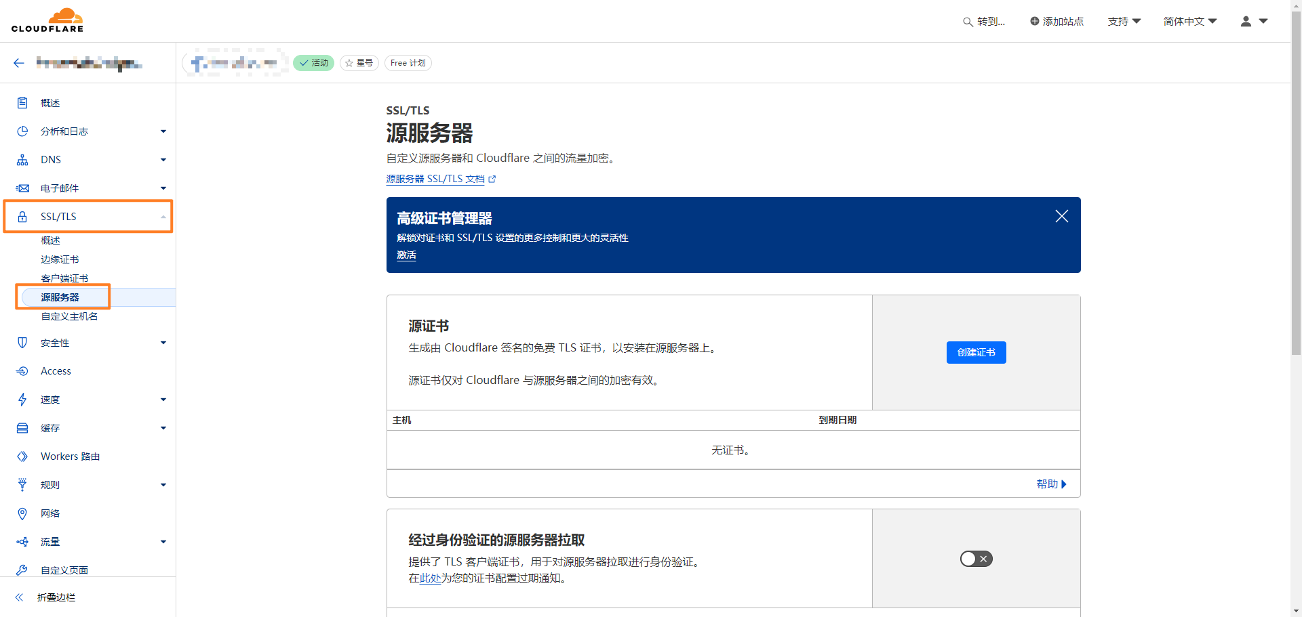Viewport: 1302px width, 617px height.
Task: Click the Free 计划 badge
Action: point(408,63)
